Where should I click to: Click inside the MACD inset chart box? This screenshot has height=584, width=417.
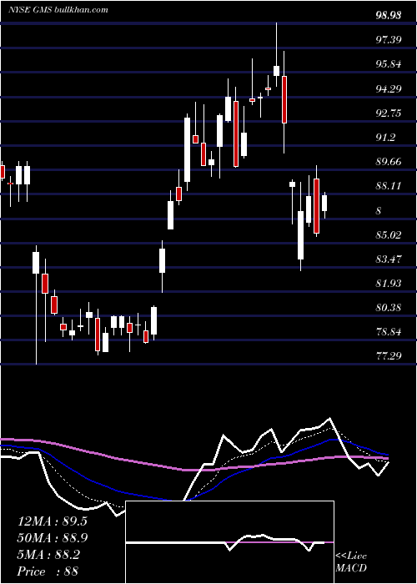(x=229, y=542)
